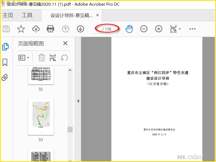
Task: Click page label 92
Action: coord(41,89)
